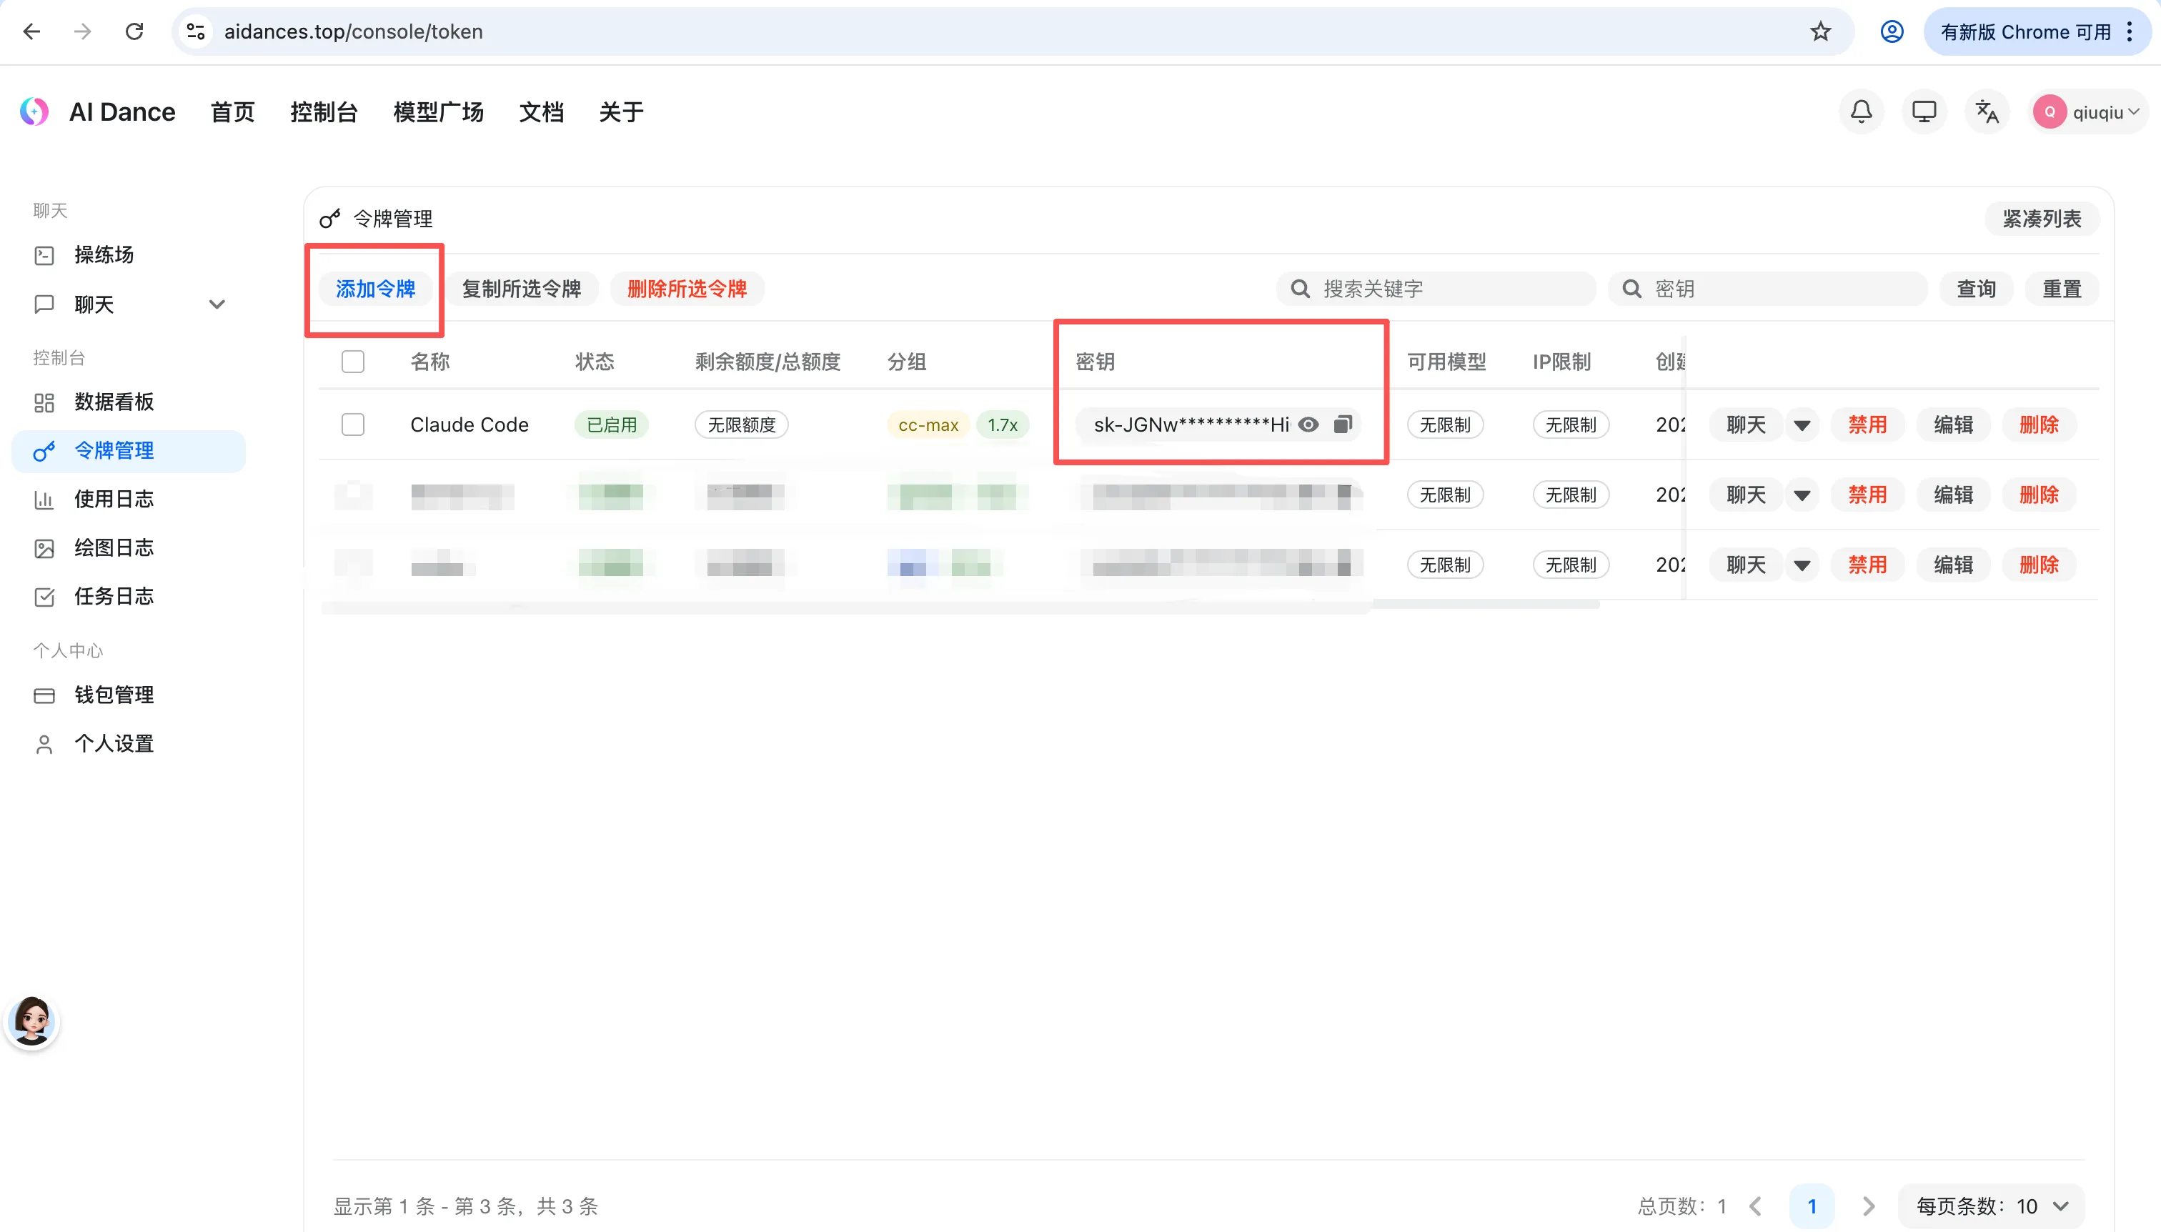Open 聊天 dropdown arrow in third row
Viewport: 2161px width, 1232px height.
click(x=1802, y=565)
